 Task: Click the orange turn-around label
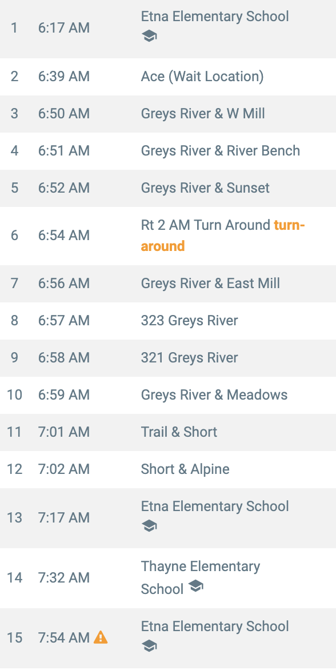click(x=223, y=236)
